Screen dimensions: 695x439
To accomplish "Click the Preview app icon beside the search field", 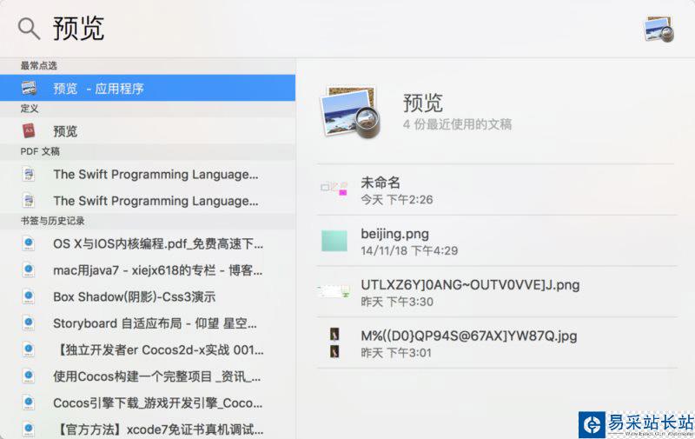I will coord(659,30).
